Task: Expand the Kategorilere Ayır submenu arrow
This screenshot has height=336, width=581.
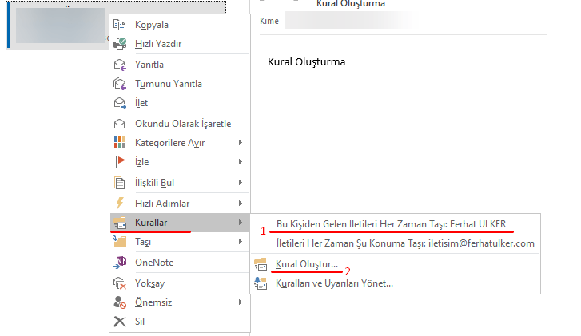Action: click(241, 143)
